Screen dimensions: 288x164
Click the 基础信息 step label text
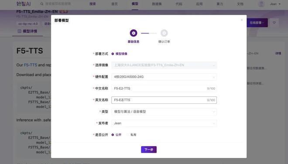[x=134, y=42]
